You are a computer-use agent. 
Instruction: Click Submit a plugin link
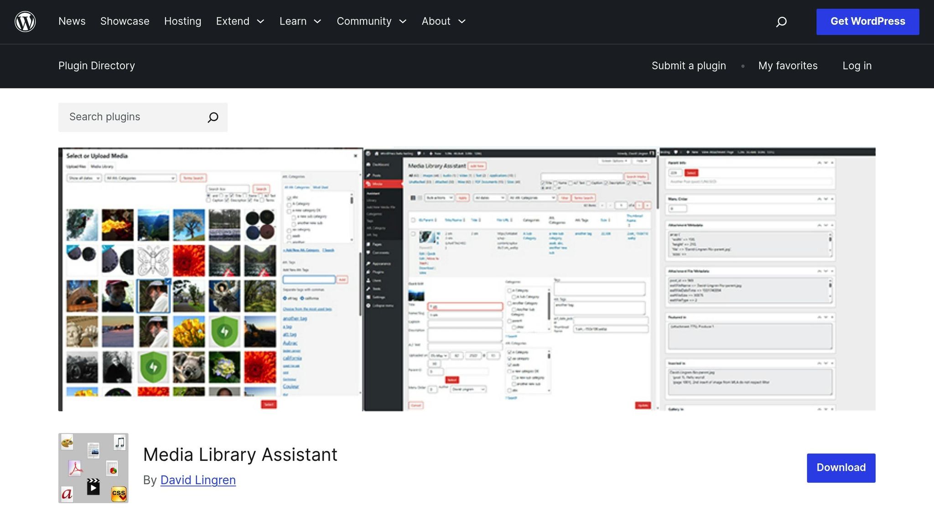[x=688, y=66]
